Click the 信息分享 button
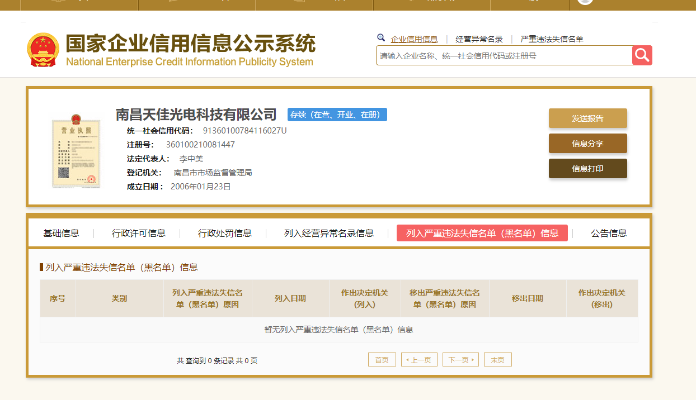Screen dimensions: 696x400 pyautogui.click(x=587, y=144)
